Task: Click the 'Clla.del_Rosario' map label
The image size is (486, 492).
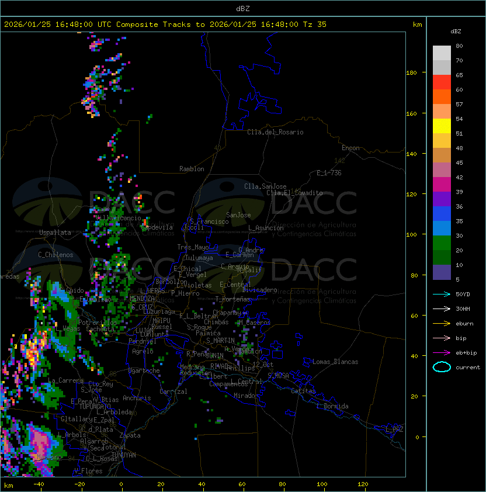Action: point(275,132)
